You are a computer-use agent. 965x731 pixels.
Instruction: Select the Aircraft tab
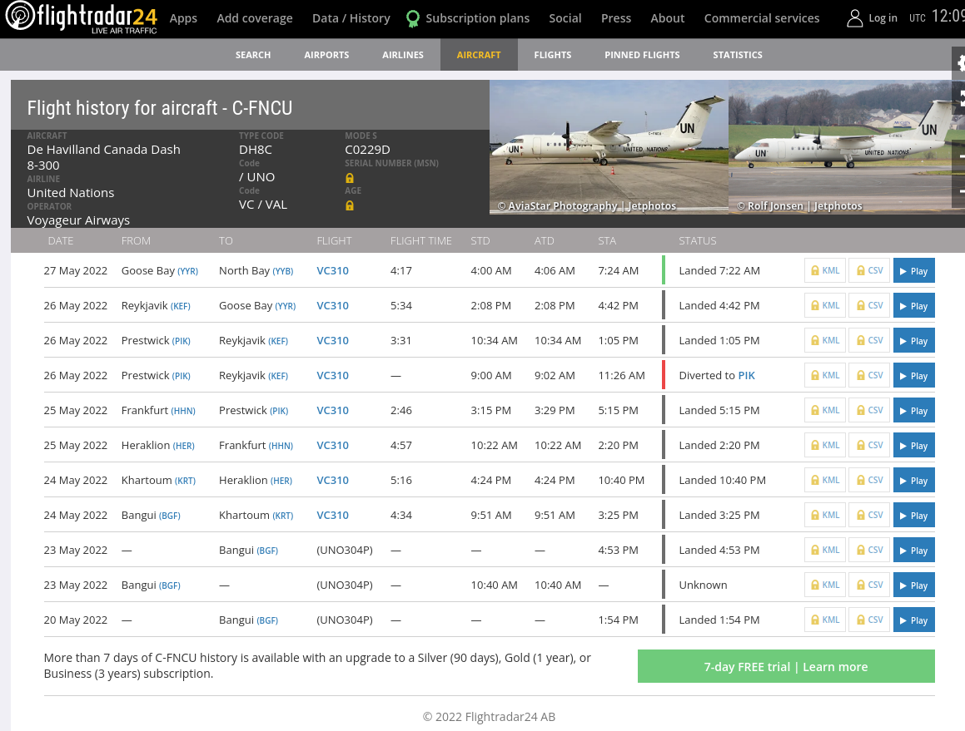pos(479,55)
